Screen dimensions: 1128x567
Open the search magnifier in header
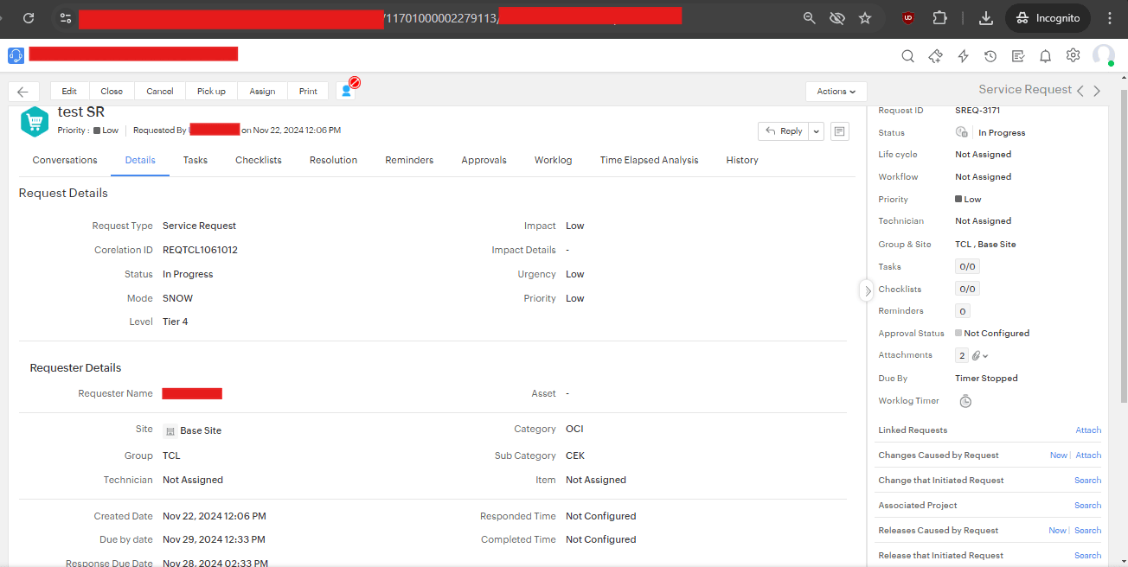click(907, 56)
